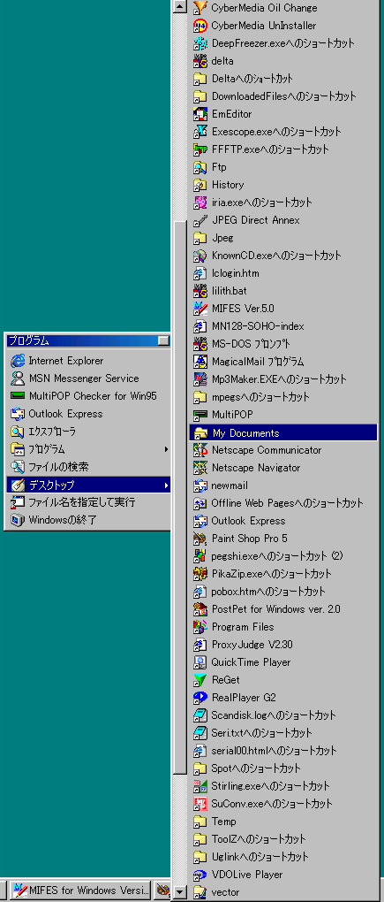Select Outlook Express in プログラム menu

coord(87,414)
